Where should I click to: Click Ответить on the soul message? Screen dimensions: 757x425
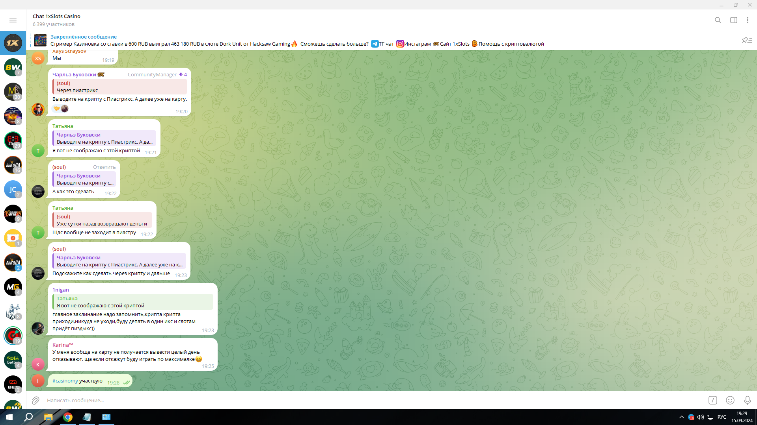[104, 167]
